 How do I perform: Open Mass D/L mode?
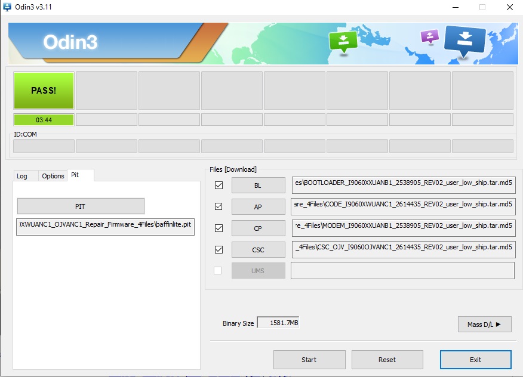coord(484,325)
